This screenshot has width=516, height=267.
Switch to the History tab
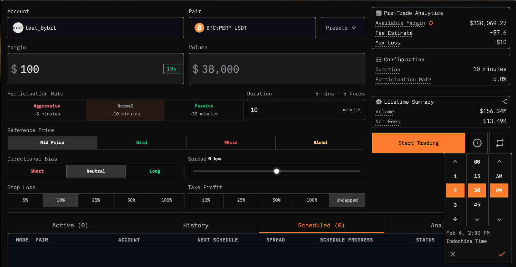tap(195, 225)
